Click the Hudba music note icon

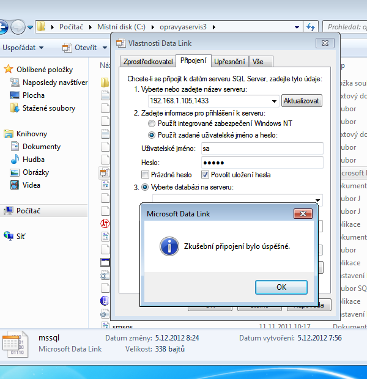click(15, 160)
